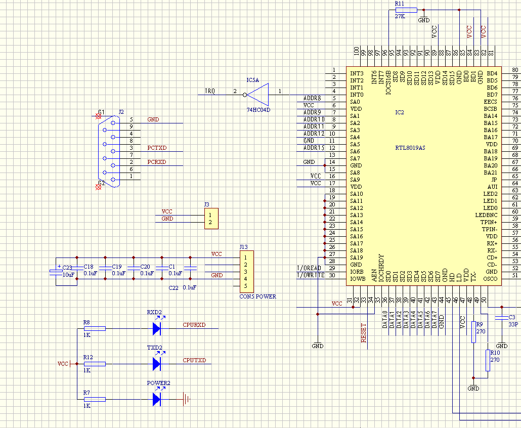This screenshot has width=521, height=428.
Task: Click the C1 capacitor symbol
Action: coord(162,268)
